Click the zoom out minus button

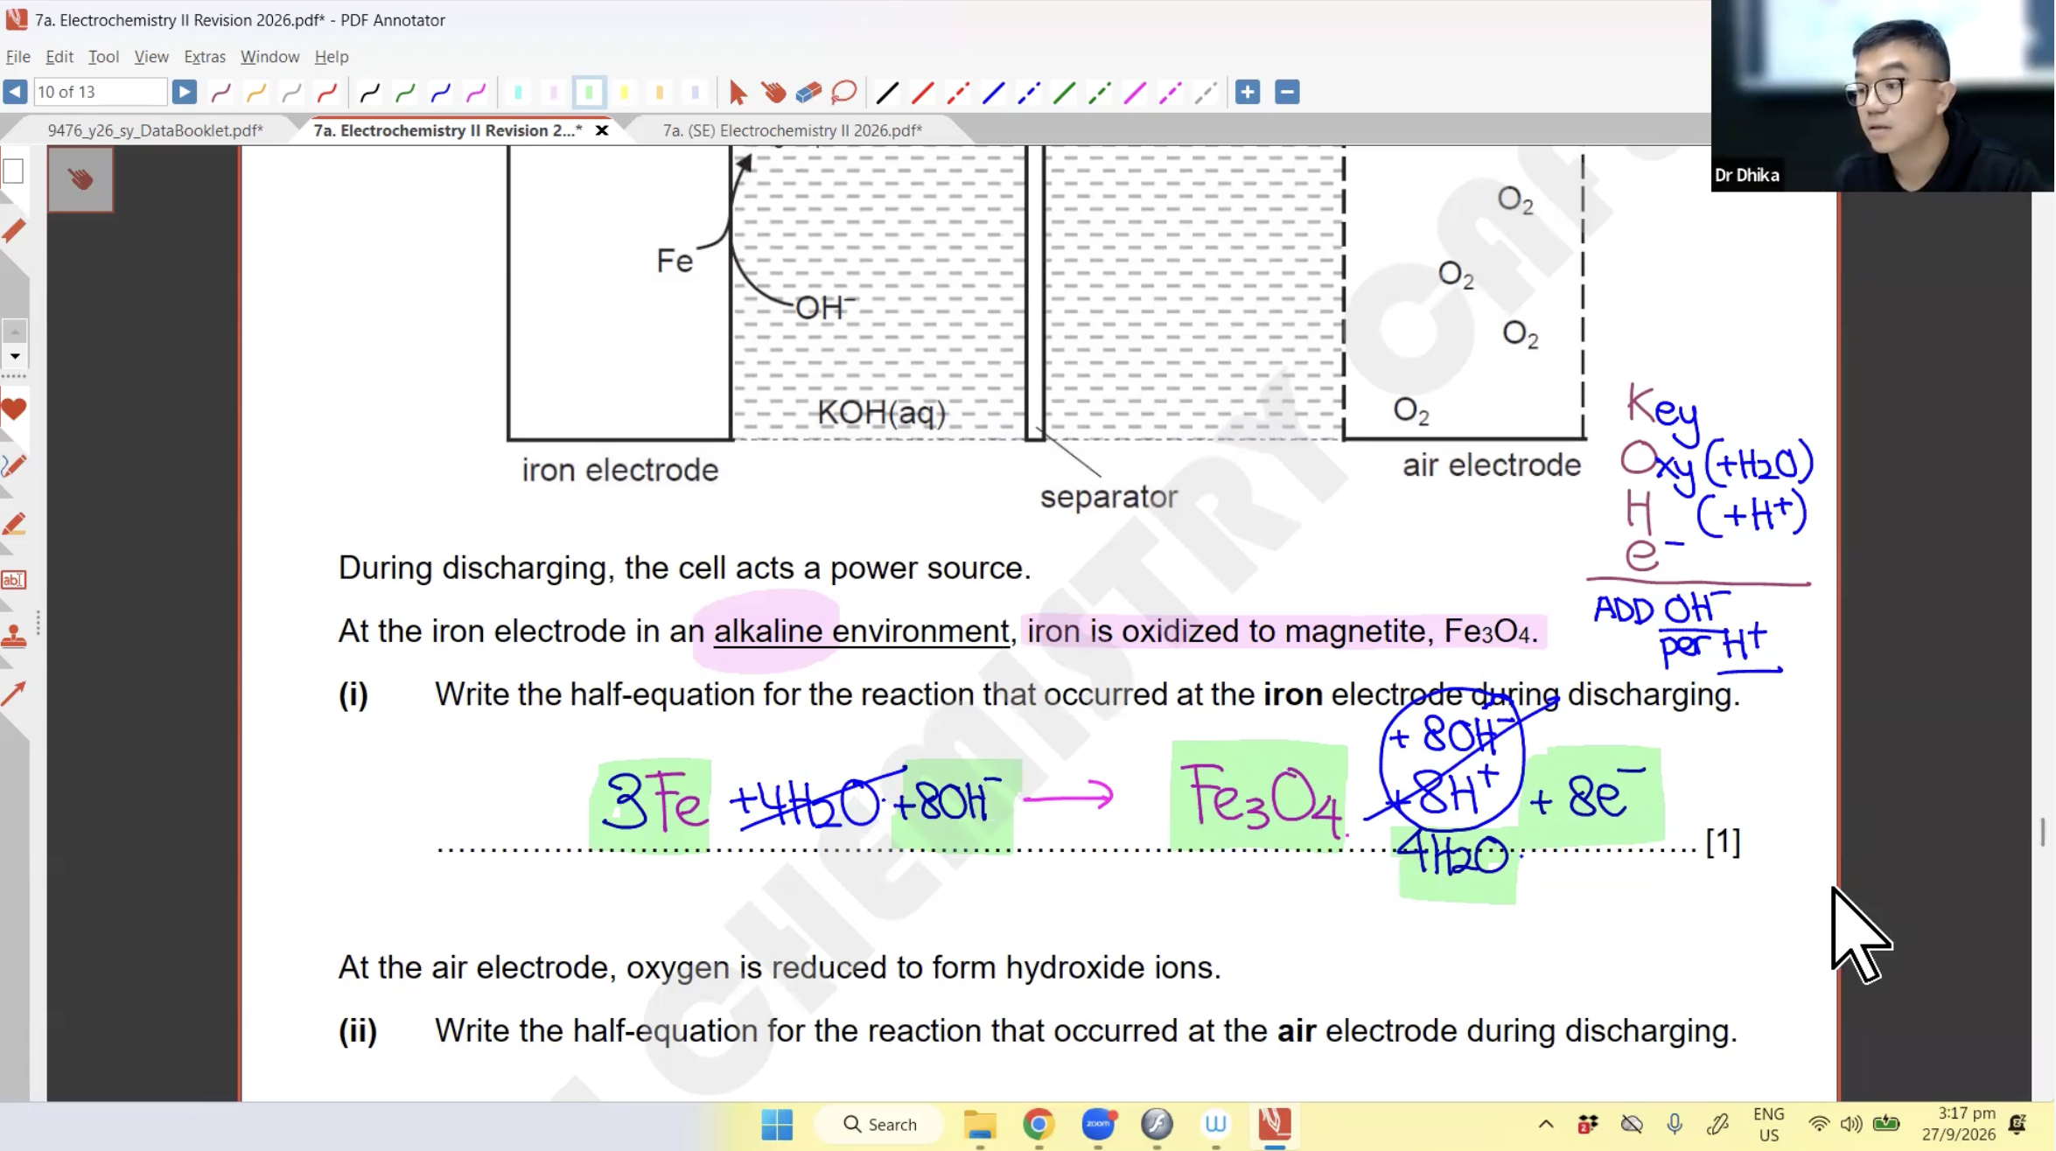coord(1287,92)
